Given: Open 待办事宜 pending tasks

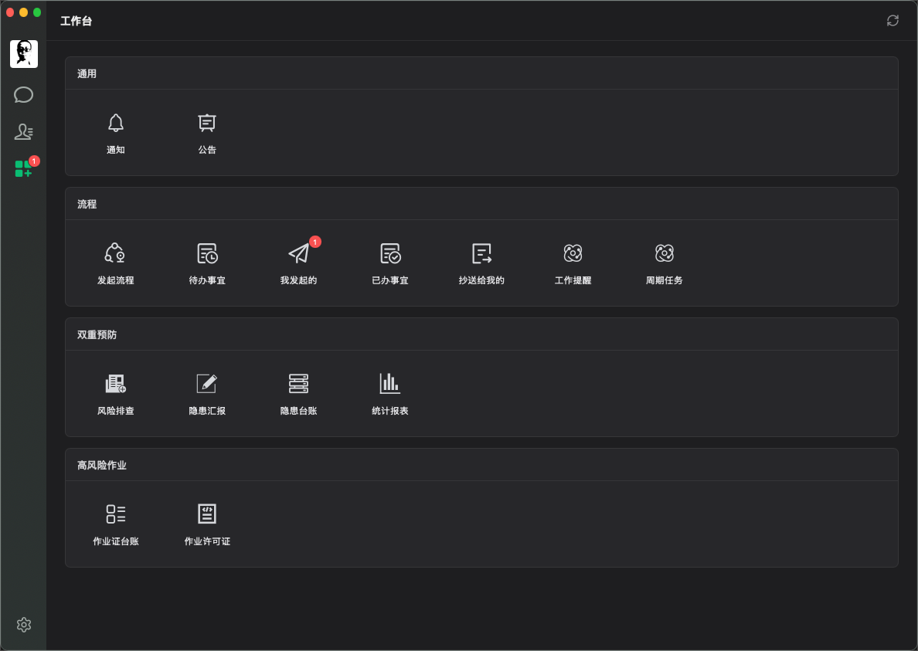Looking at the screenshot, I should [207, 253].
